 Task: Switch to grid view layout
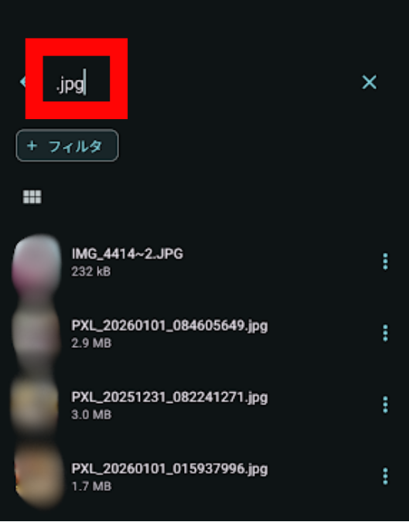[x=32, y=196]
